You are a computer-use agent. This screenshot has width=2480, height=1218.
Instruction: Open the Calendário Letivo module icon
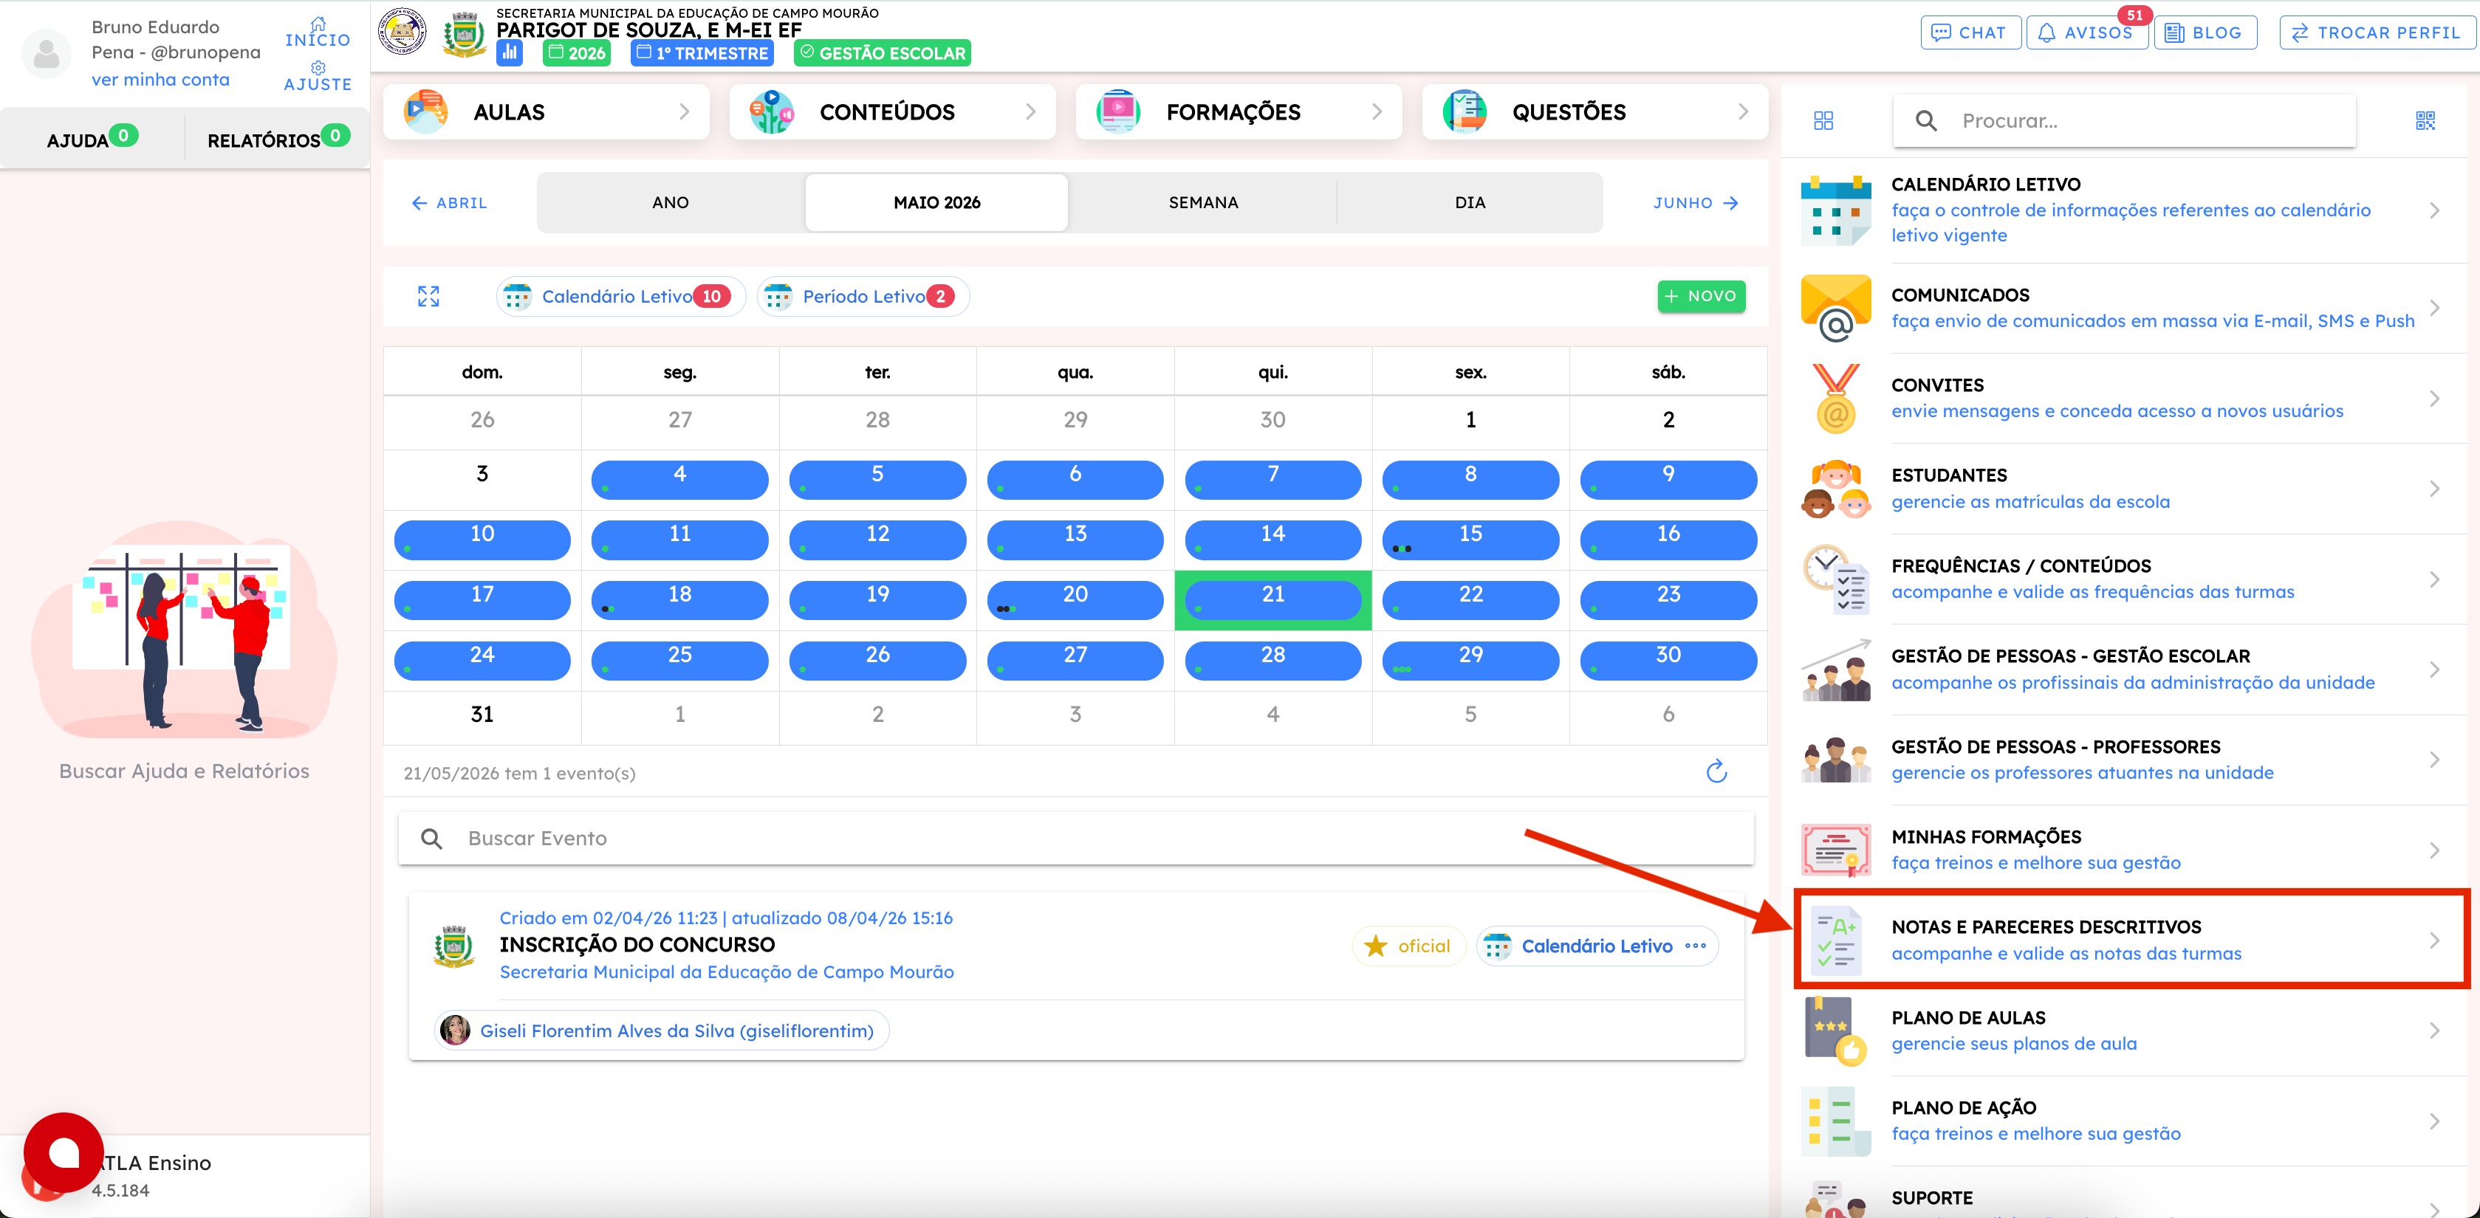pos(1835,210)
